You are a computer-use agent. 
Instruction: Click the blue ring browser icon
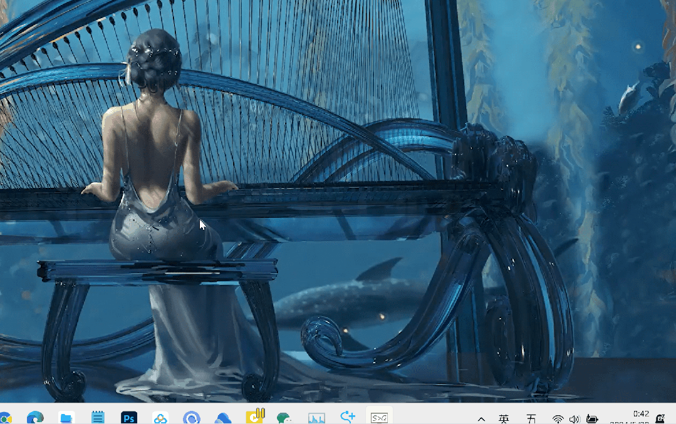tap(191, 418)
